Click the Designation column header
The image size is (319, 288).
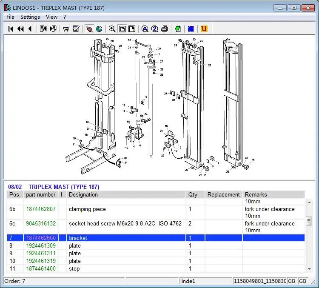126,194
